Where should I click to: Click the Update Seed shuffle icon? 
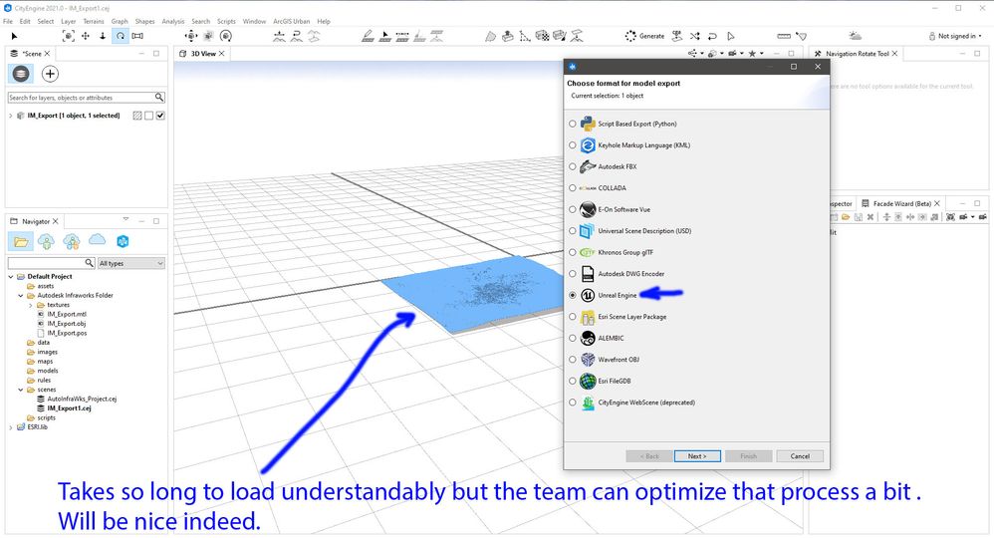pyautogui.click(x=695, y=36)
